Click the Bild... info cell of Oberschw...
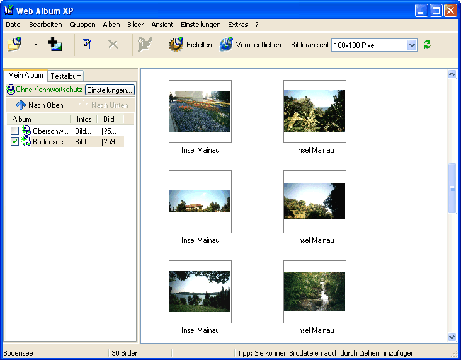Viewport: 461px width, 360px height. point(83,131)
